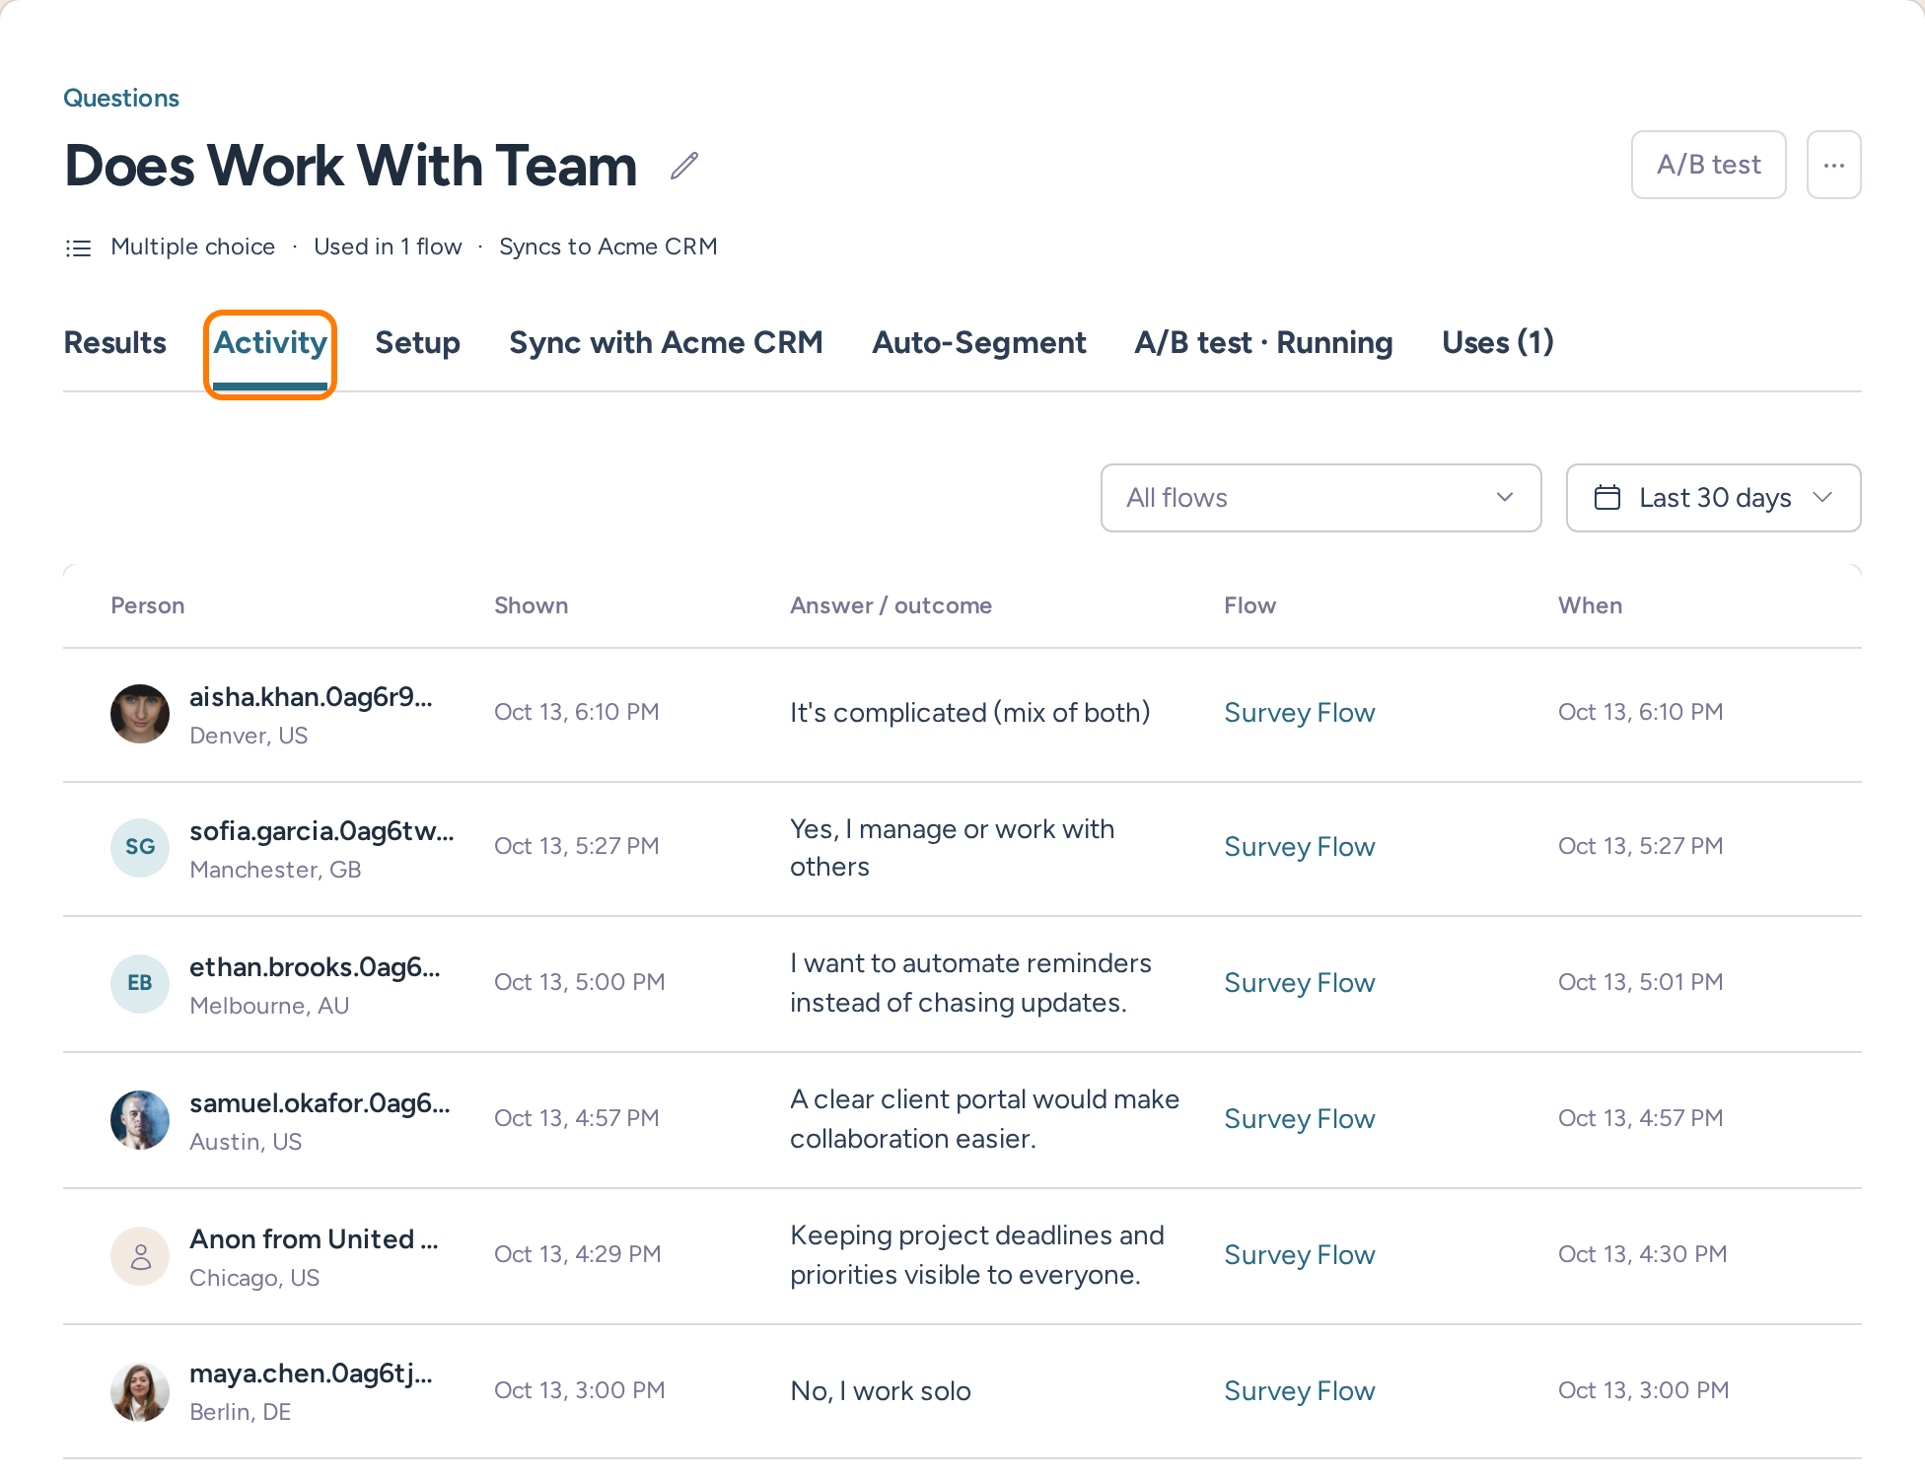Image resolution: width=1925 pixels, height=1479 pixels.
Task: Open the Sync with Acme CRM tab
Action: click(666, 343)
